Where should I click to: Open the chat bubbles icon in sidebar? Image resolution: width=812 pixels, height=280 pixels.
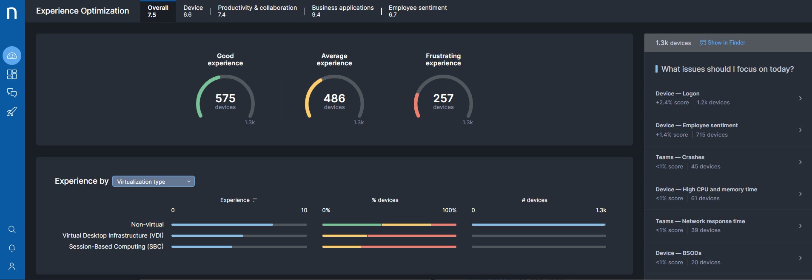[x=12, y=93]
